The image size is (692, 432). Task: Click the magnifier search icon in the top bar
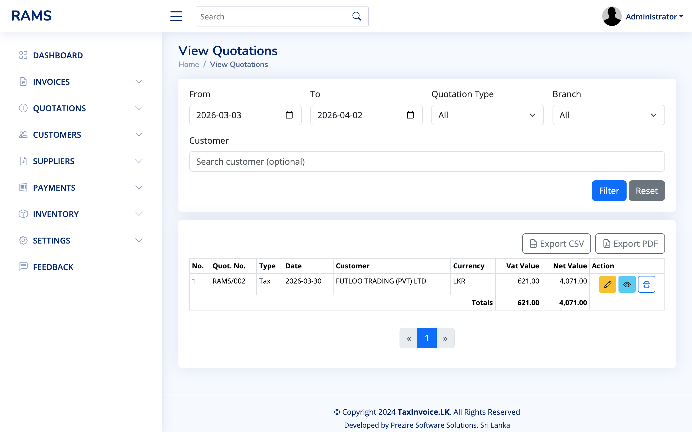pos(357,16)
